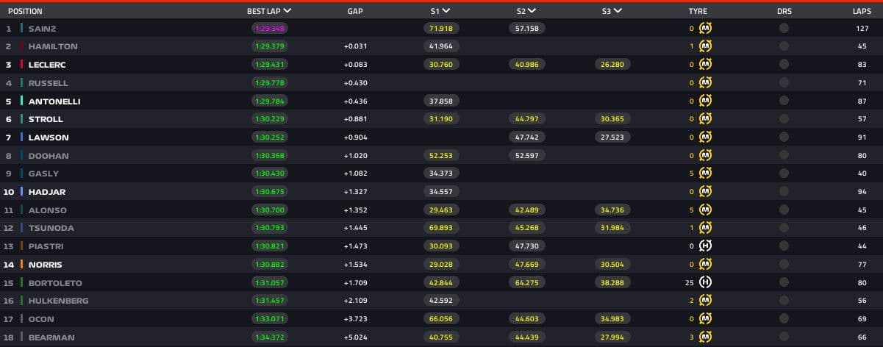Select driver LECLERC row name
Image resolution: width=883 pixels, height=347 pixels.
[49, 65]
